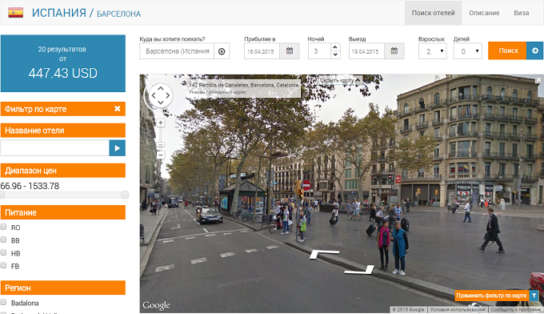
Task: Switch to the Поиск отелей tab
Action: [433, 13]
